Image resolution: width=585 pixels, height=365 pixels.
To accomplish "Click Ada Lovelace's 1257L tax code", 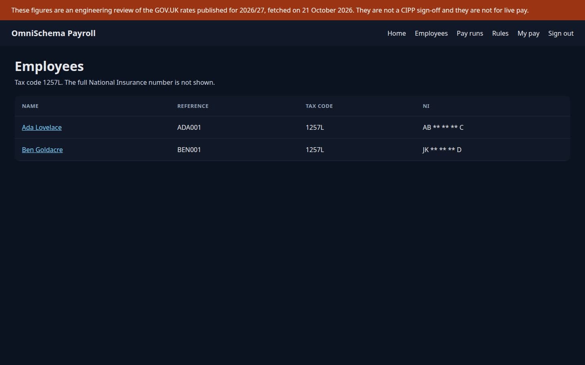I will pyautogui.click(x=315, y=127).
